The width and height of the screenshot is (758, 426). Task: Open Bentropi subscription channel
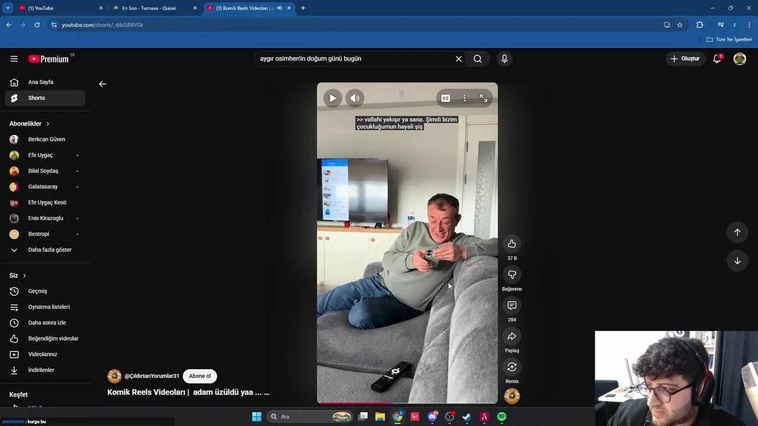point(45,234)
